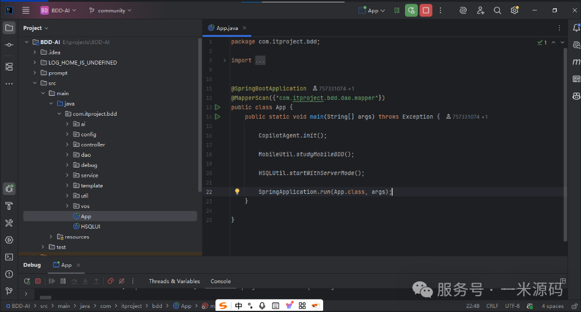Viewport: 581px width, 312px height.
Task: Open editor tab options menu
Action: 559,28
